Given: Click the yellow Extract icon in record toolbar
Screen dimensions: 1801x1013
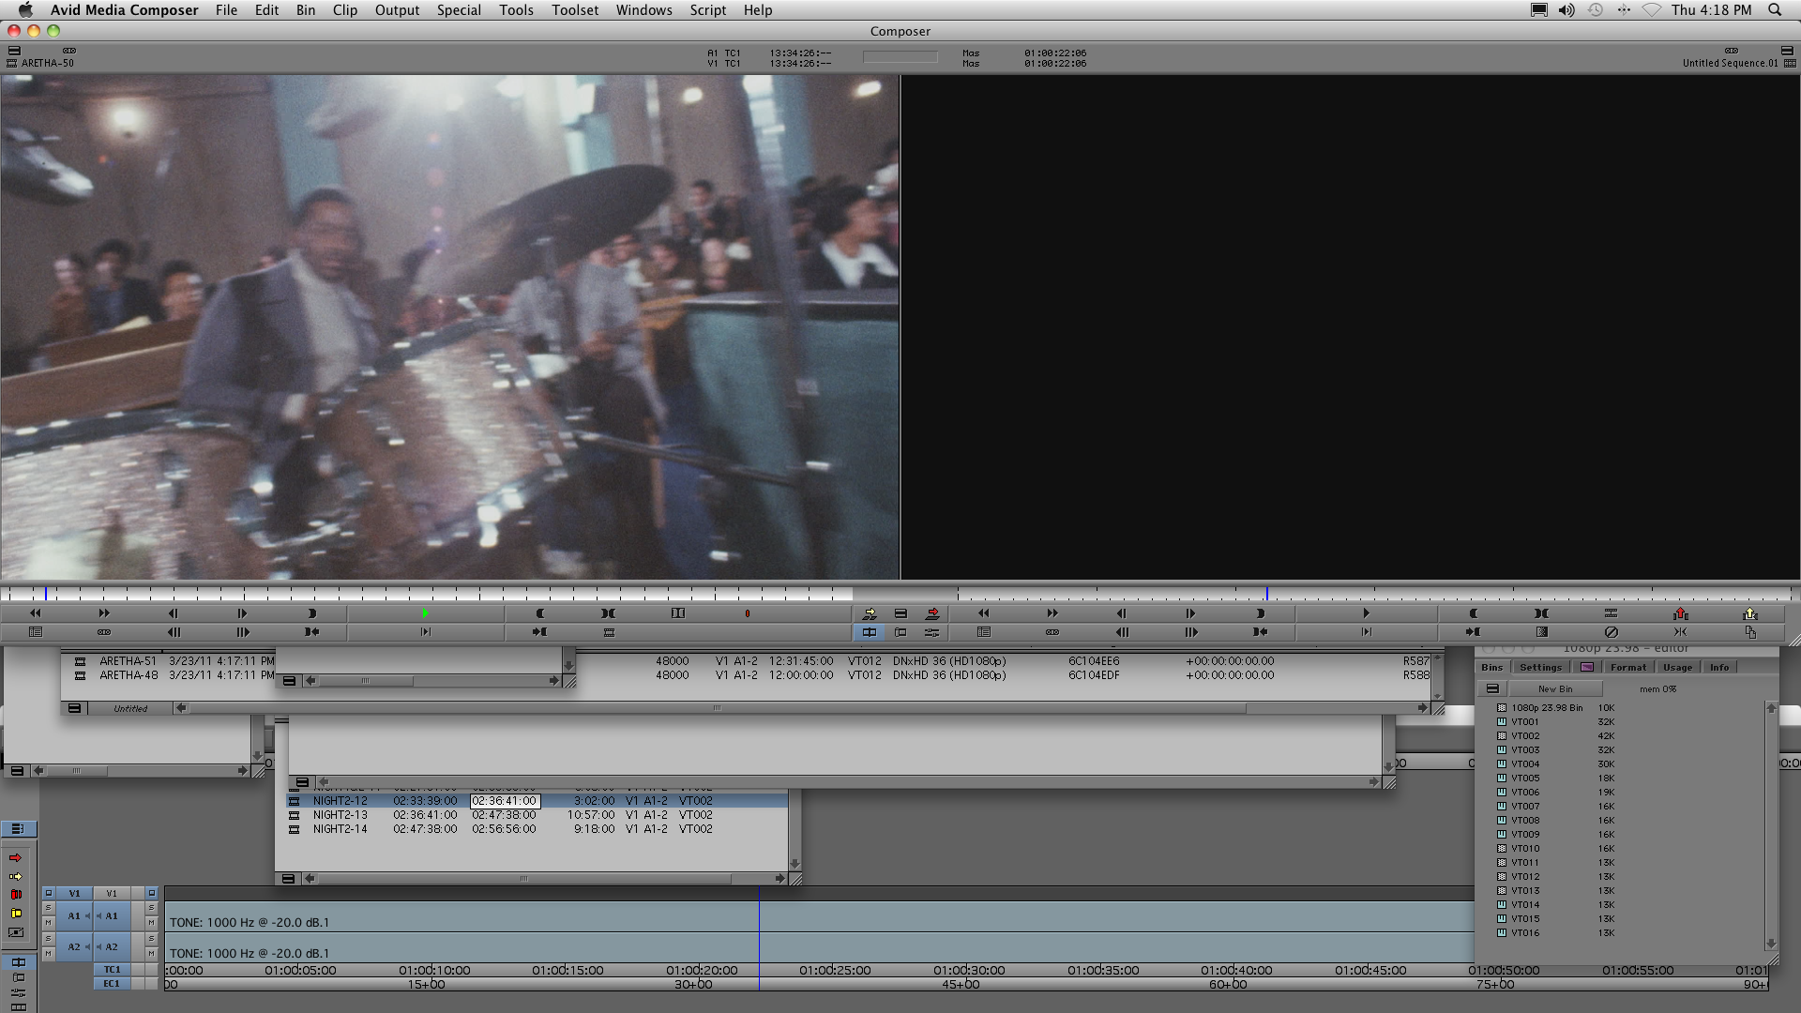Looking at the screenshot, I should click(x=1749, y=613).
